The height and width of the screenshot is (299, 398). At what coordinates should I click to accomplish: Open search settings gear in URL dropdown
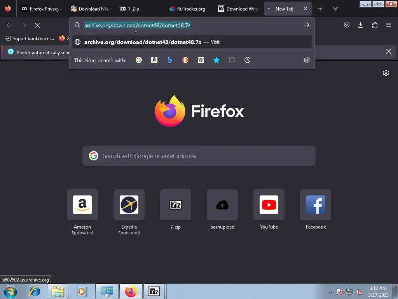(x=307, y=60)
